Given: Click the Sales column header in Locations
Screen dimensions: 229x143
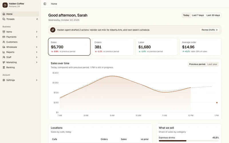Looking at the screenshot, I should coord(124,139).
